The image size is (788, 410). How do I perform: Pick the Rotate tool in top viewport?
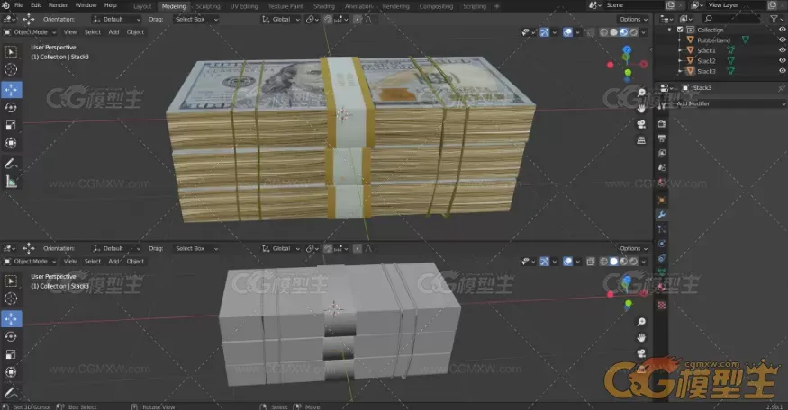pyautogui.click(x=11, y=107)
